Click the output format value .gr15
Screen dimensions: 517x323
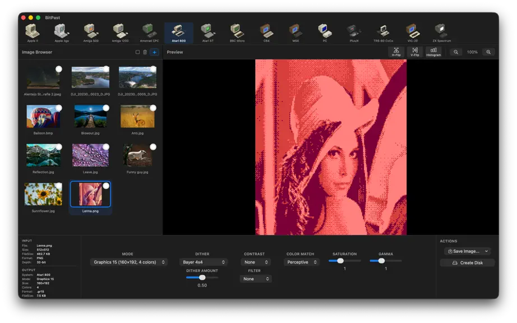tap(40, 292)
